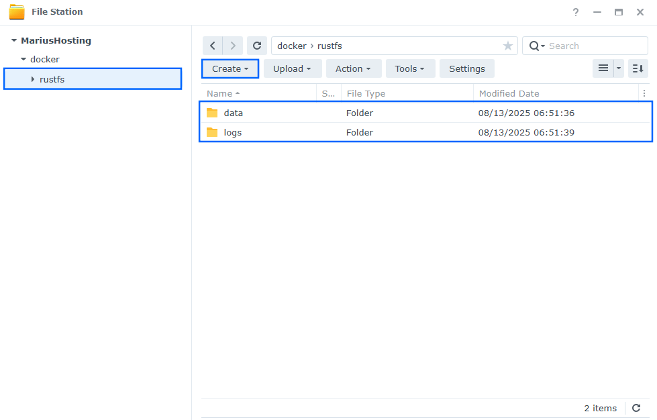Open the column options three-dot menu
The image size is (657, 420).
[644, 93]
